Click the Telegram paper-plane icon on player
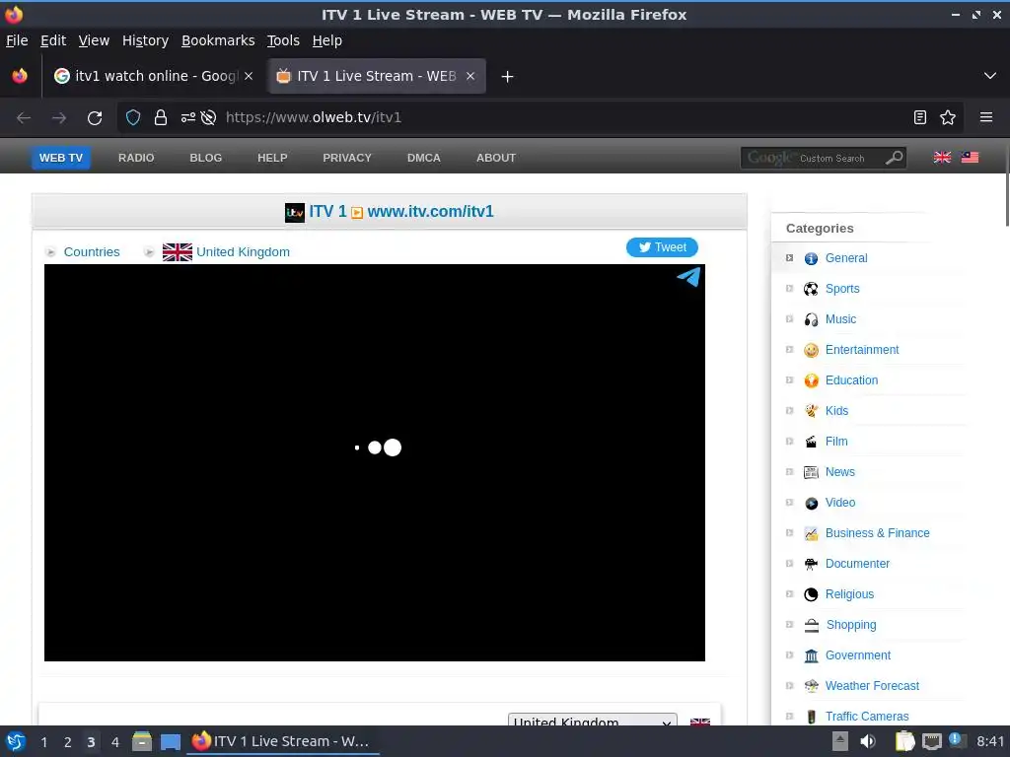 (688, 277)
